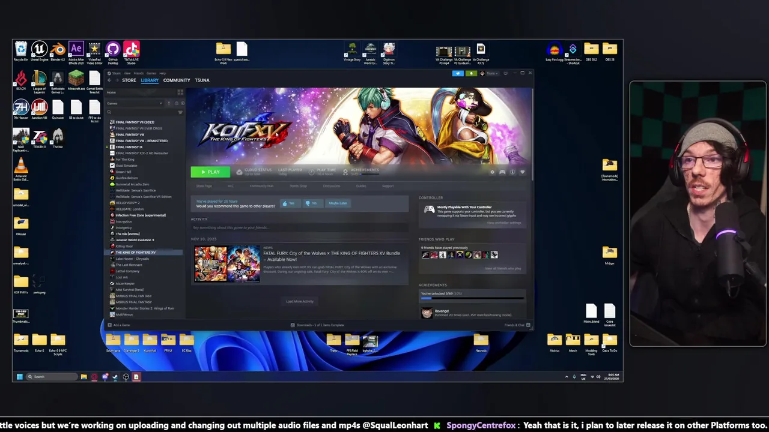Image resolution: width=769 pixels, height=432 pixels.
Task: Show hidden system tray icons chevron
Action: pos(566,377)
